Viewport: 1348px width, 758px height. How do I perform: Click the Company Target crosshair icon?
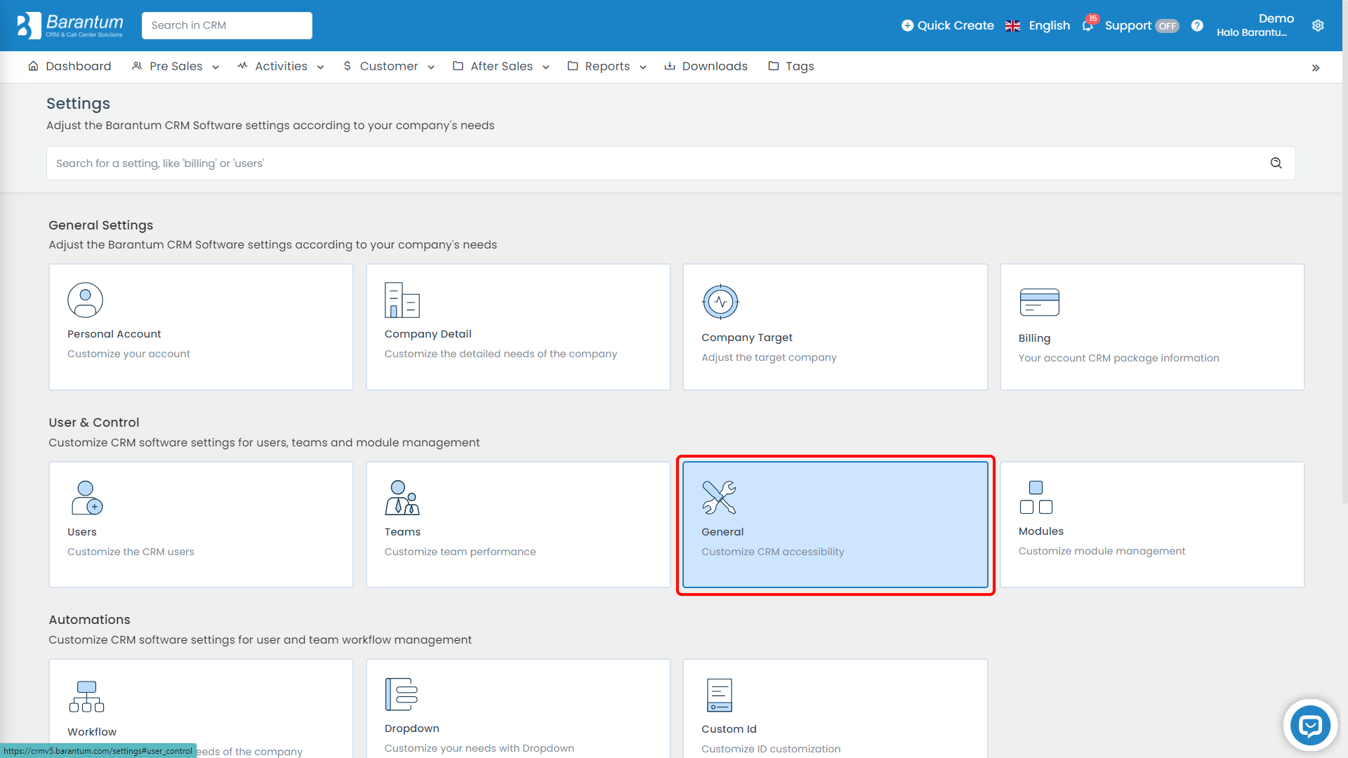tap(720, 302)
